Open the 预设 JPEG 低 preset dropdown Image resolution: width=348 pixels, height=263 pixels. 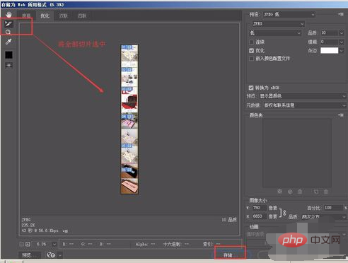[x=289, y=14]
